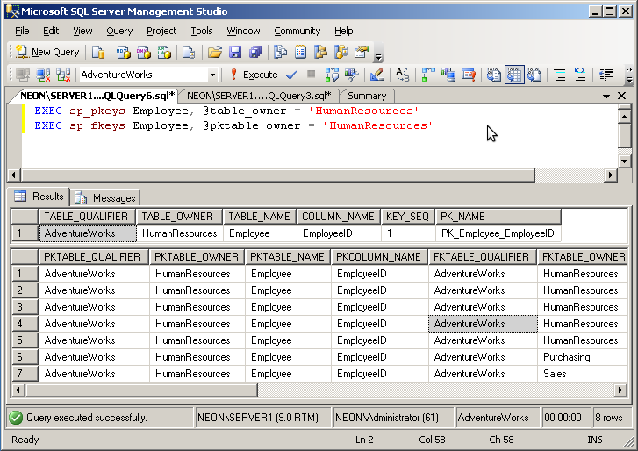Open an Analysis Services DMX Query
This screenshot has width=638, height=451.
click(x=144, y=52)
